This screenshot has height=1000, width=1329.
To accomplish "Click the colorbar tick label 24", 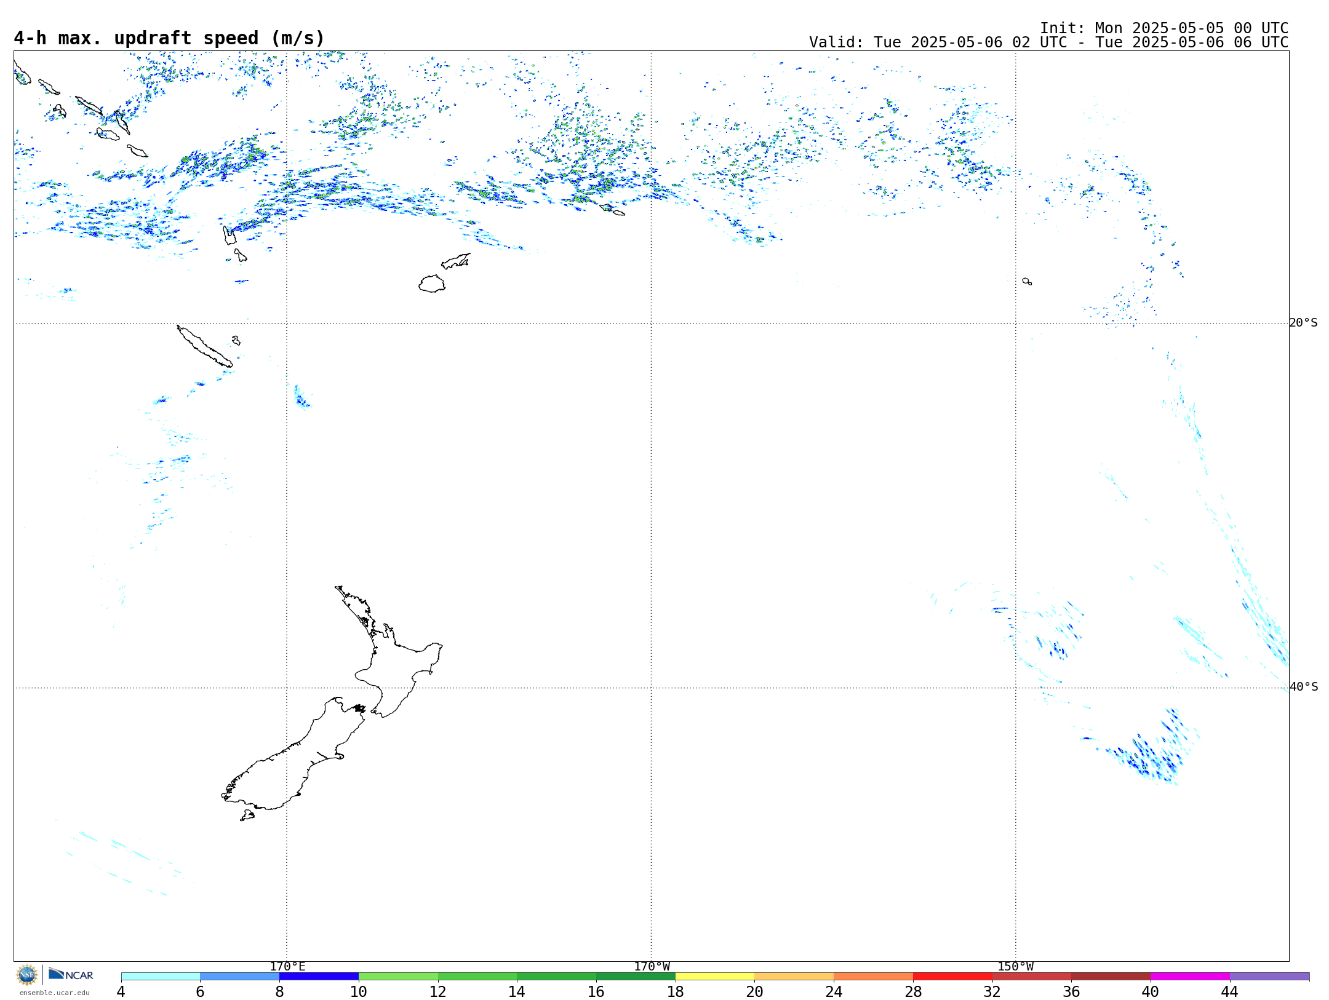I will pyautogui.click(x=834, y=991).
